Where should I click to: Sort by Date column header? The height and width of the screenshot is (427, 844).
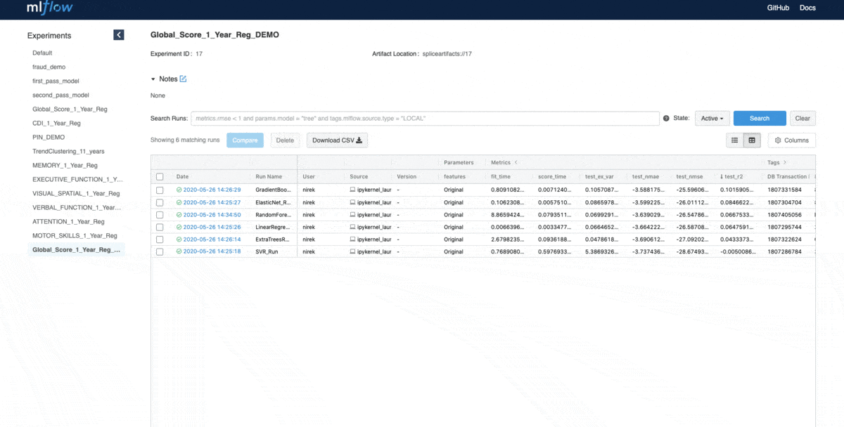(x=183, y=177)
